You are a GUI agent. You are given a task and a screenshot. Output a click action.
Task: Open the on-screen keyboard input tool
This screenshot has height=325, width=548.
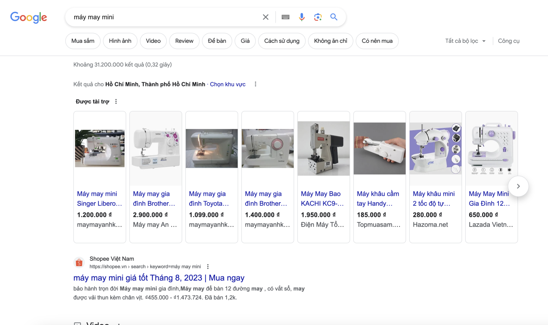point(285,17)
